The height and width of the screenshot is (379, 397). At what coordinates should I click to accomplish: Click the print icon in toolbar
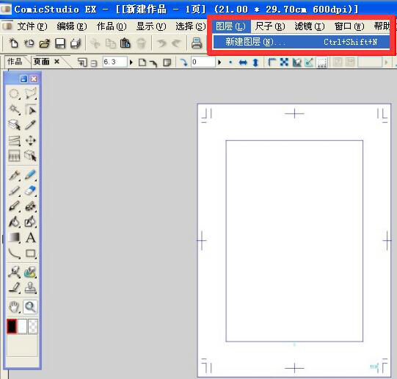pos(197,43)
